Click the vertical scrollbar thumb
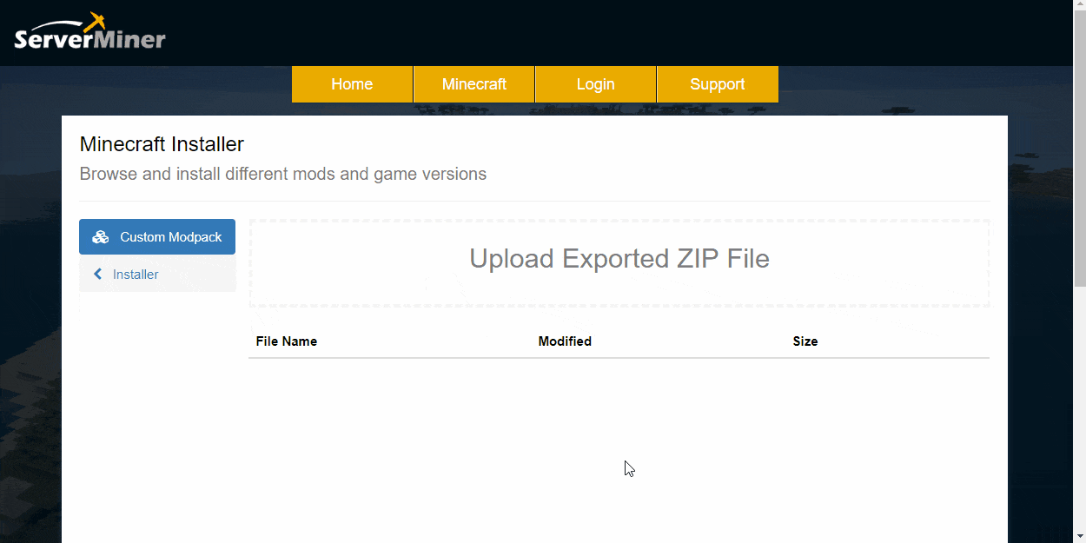The width and height of the screenshot is (1086, 543). click(x=1080, y=150)
